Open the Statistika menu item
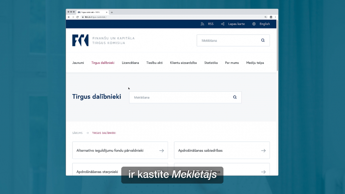The height and width of the screenshot is (194, 345). point(211,63)
